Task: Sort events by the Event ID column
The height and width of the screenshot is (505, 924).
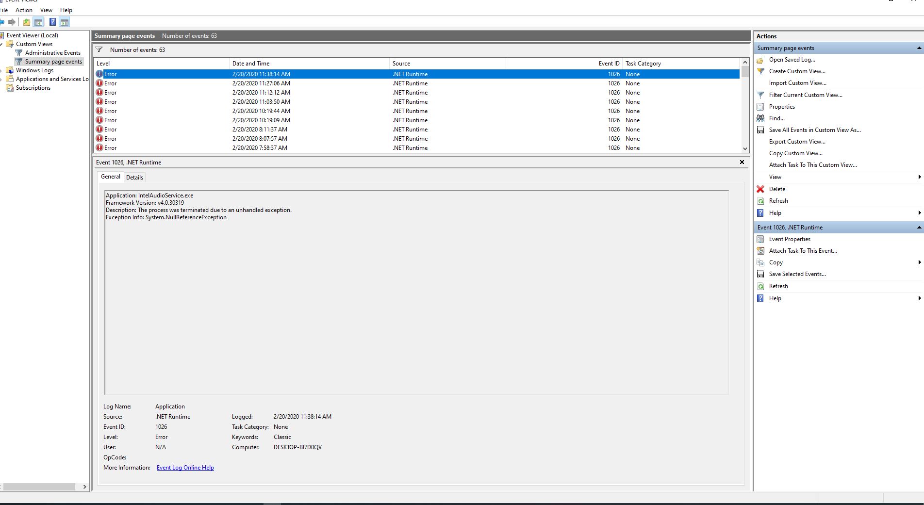Action: click(564, 64)
